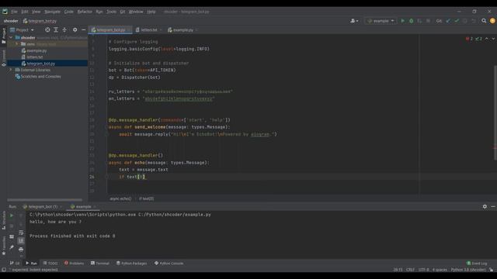The width and height of the screenshot is (497, 279).
Task: Open the Help menu
Action: point(151,12)
